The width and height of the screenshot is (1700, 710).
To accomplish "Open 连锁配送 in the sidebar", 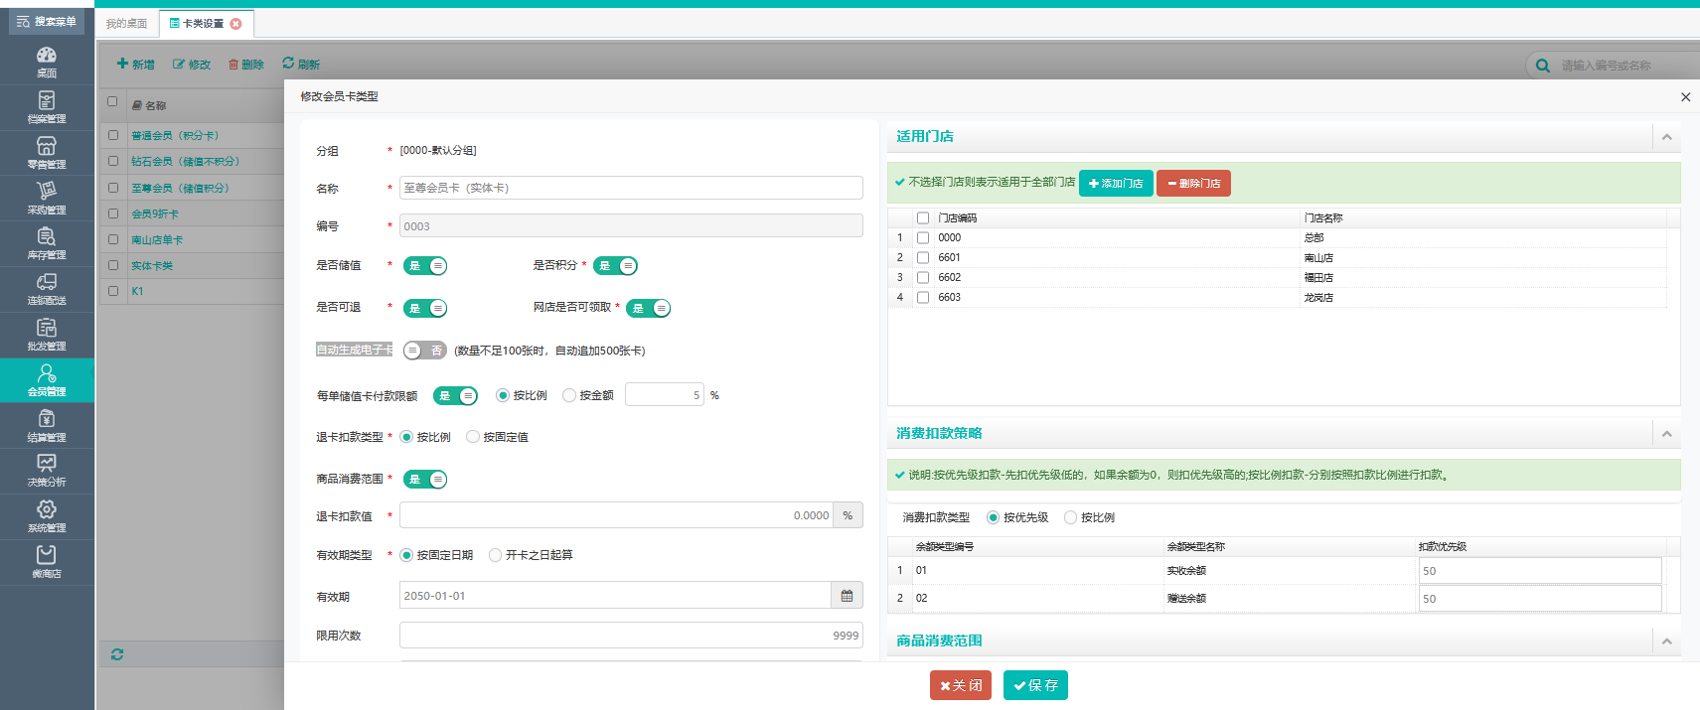I will click(x=47, y=289).
